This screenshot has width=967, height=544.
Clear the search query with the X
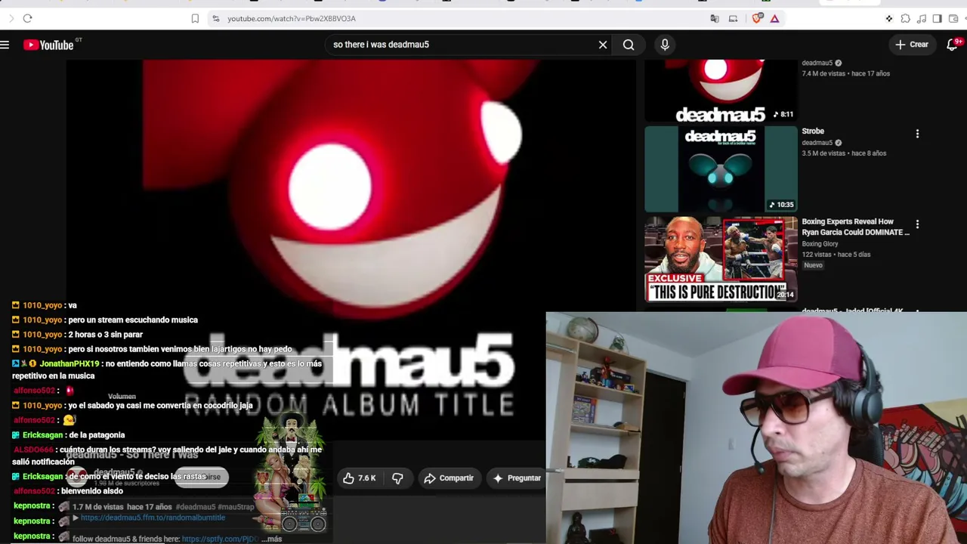click(603, 45)
